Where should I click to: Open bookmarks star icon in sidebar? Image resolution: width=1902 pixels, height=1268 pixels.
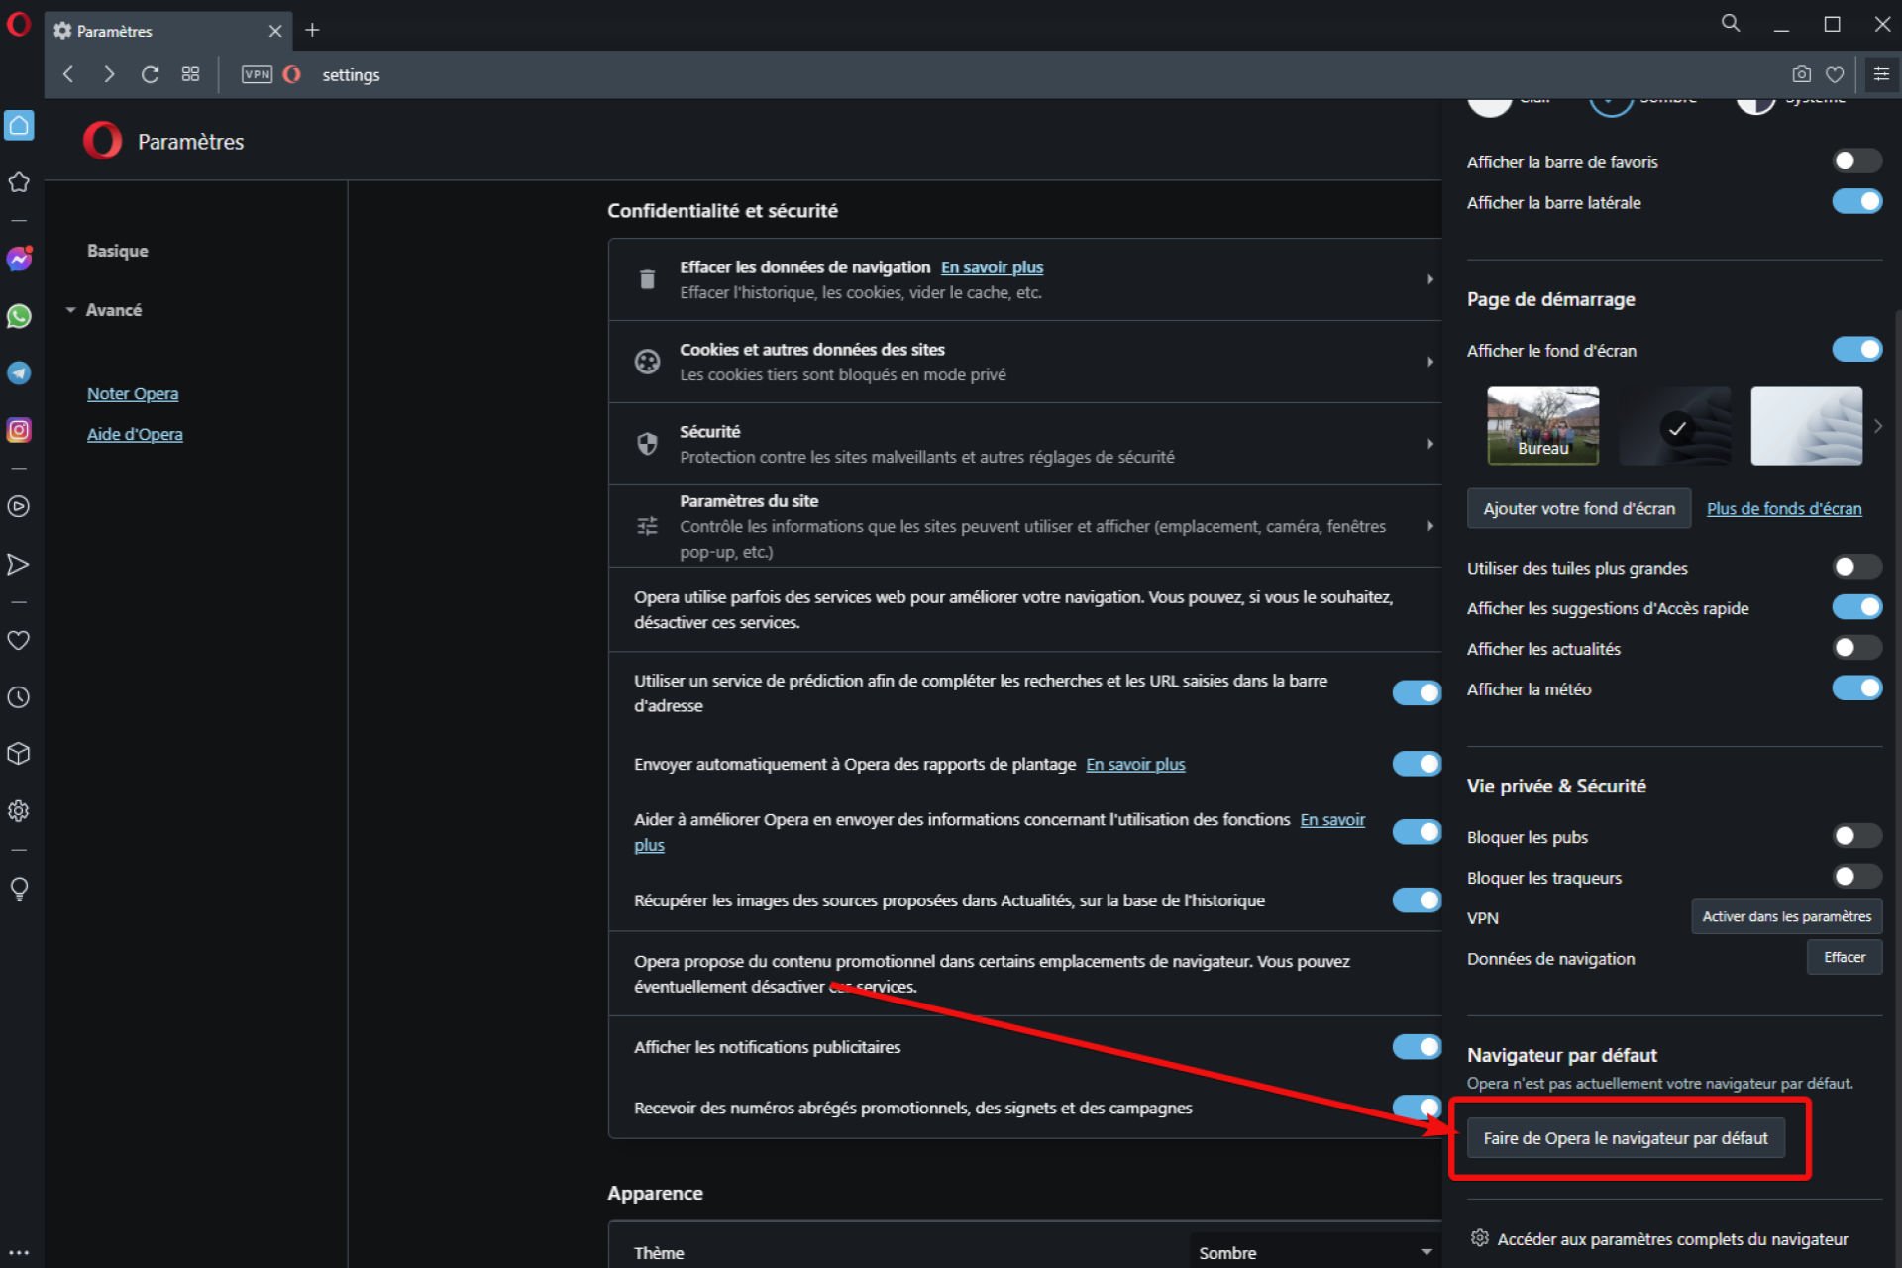19,182
